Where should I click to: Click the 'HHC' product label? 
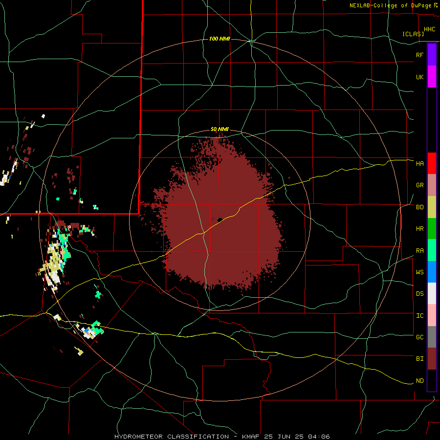tap(429, 29)
